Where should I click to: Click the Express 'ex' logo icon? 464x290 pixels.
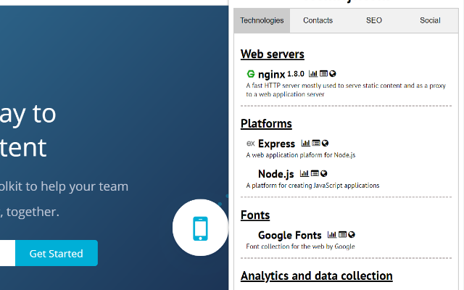pos(251,144)
